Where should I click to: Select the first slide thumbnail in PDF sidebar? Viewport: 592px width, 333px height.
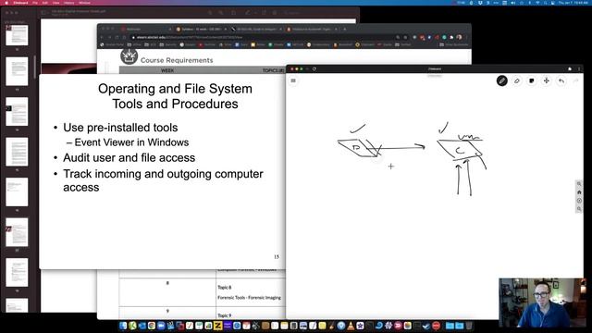(x=17, y=35)
